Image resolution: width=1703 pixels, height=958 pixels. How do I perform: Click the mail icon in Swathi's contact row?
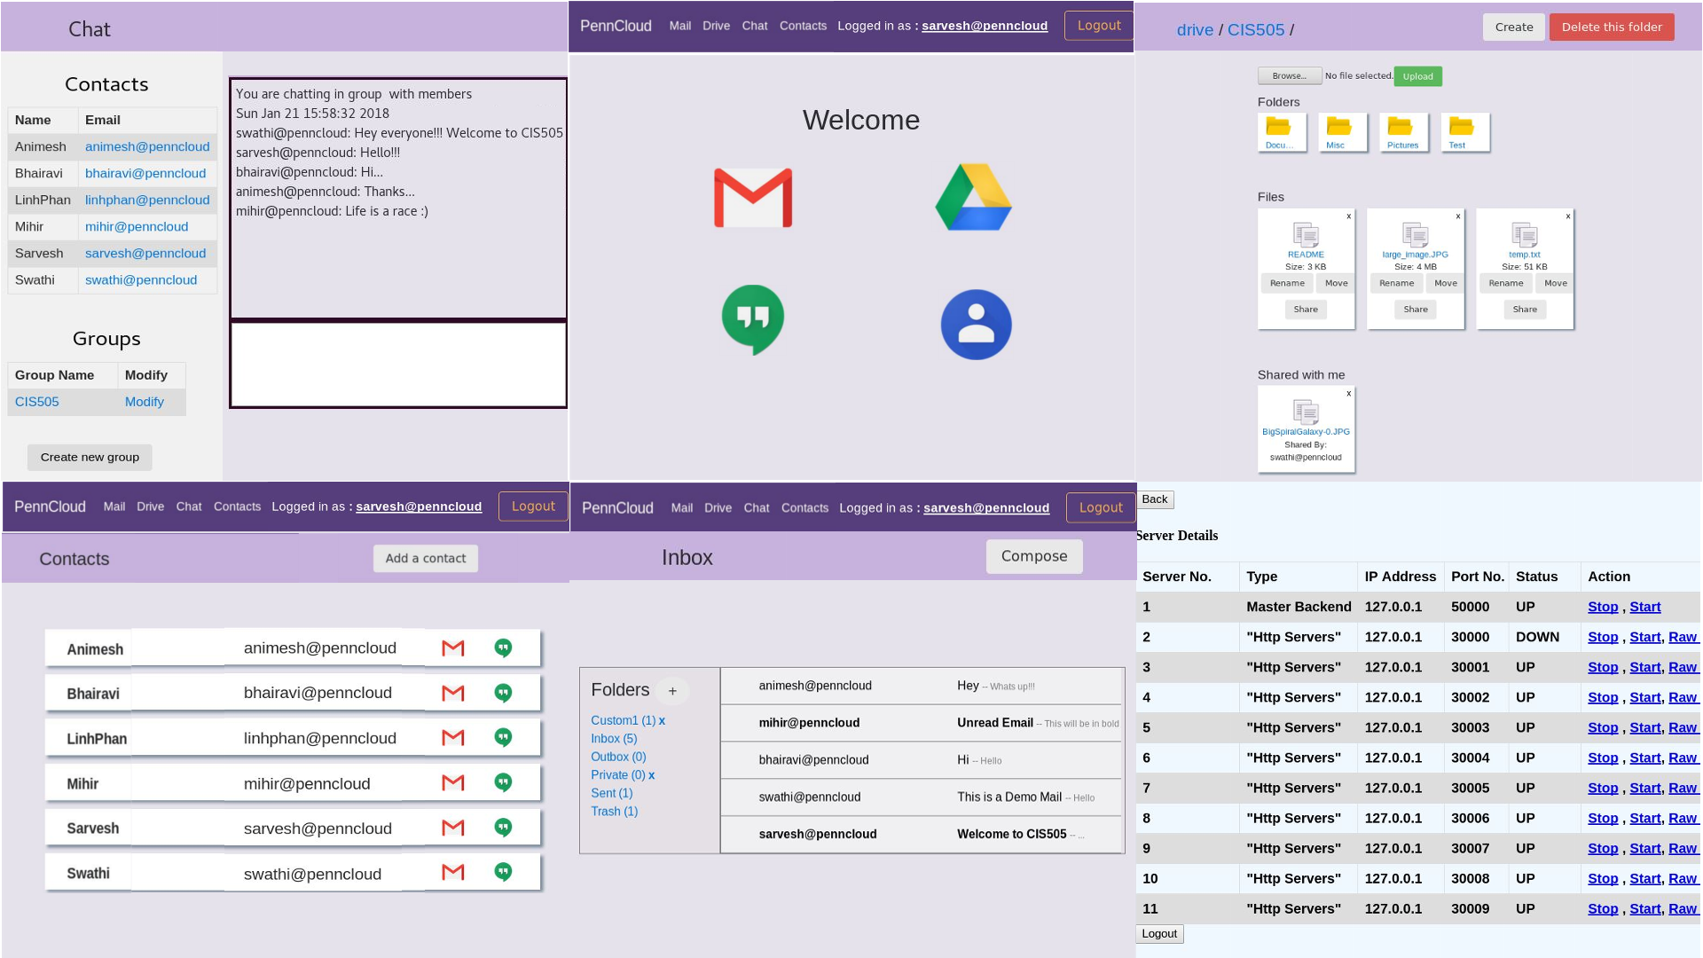453,872
